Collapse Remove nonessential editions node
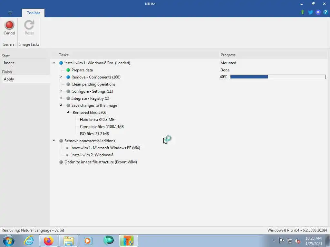This screenshot has width=330, height=247. (54, 141)
